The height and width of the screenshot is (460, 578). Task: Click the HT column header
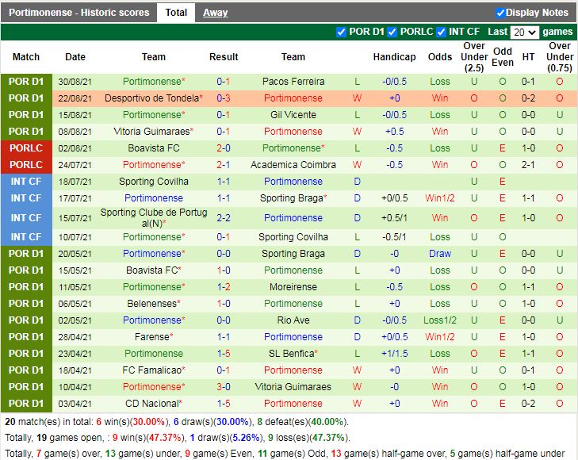pos(528,57)
